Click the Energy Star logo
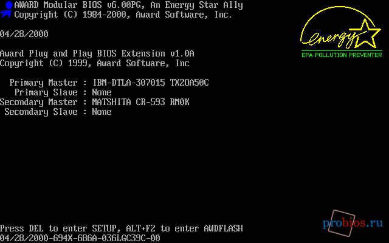Viewport: 389px width, 243px height. (340, 28)
